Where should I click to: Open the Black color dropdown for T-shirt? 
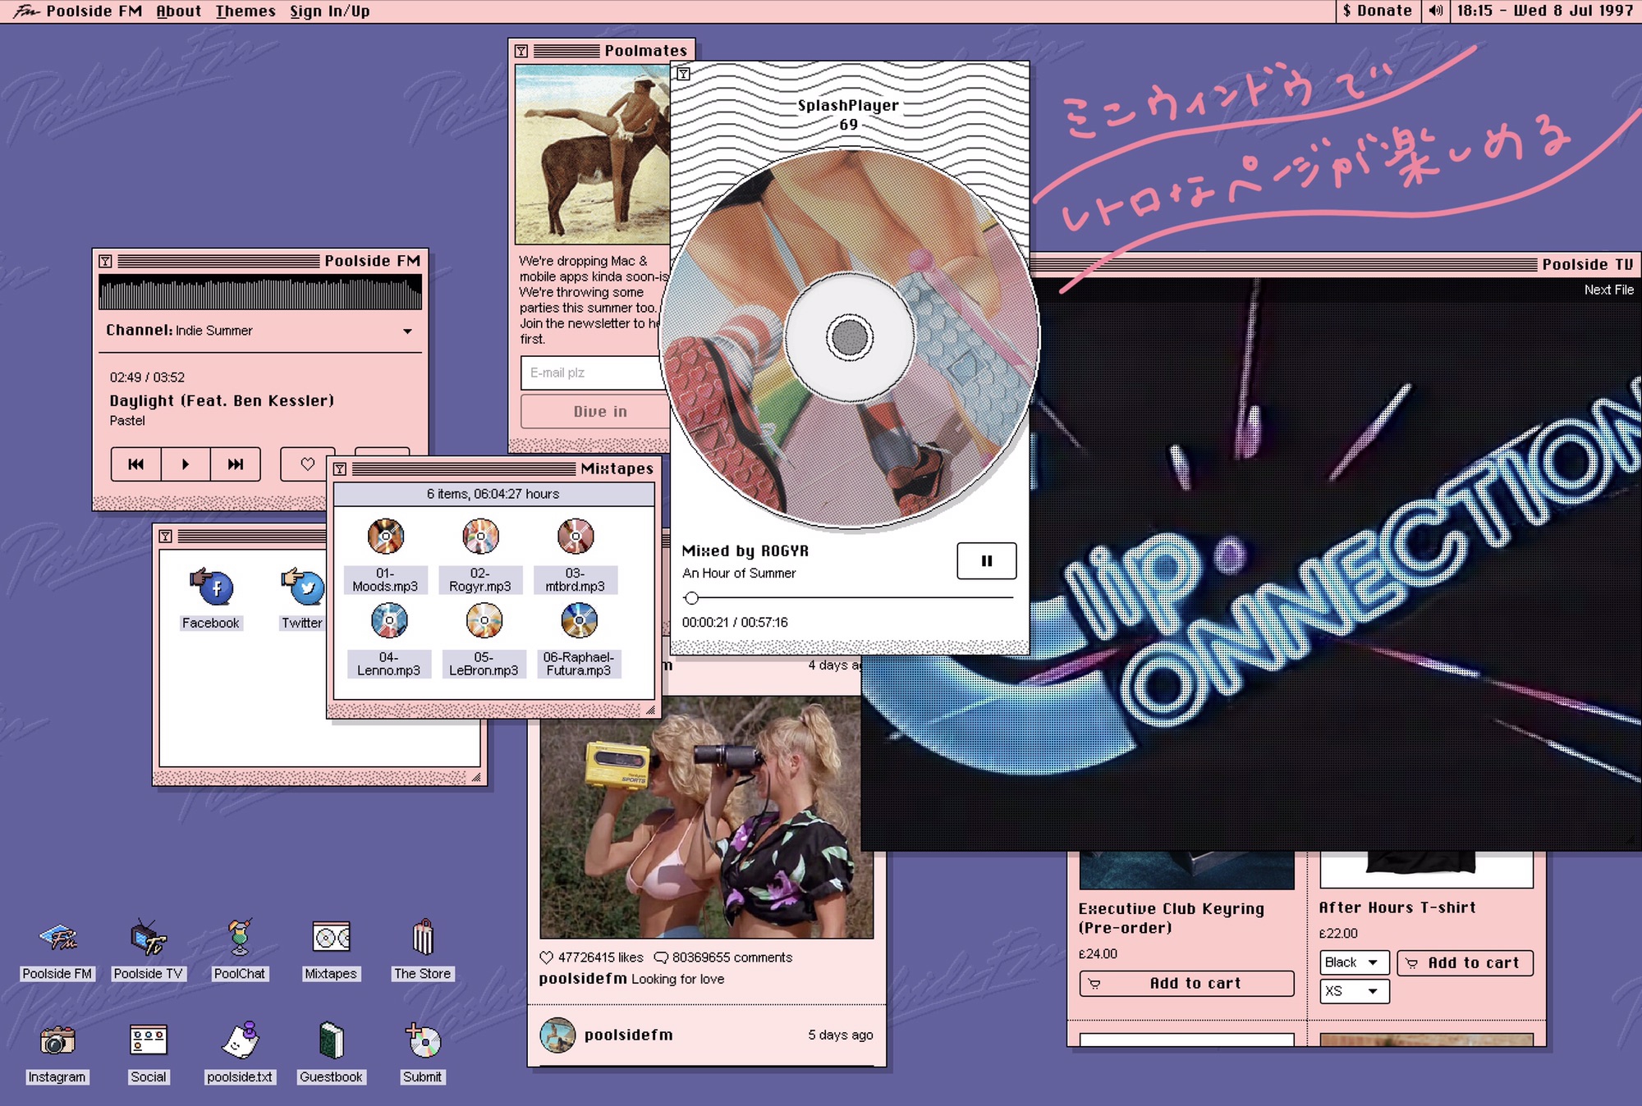point(1354,962)
